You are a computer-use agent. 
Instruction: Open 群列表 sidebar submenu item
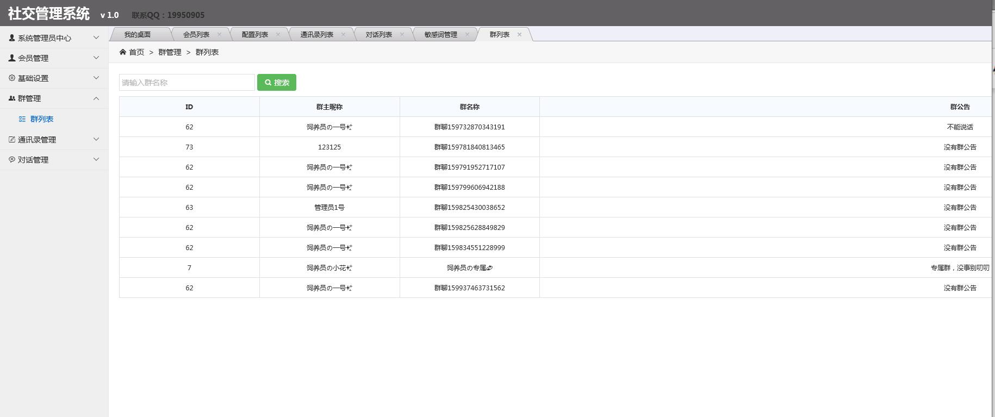[42, 119]
